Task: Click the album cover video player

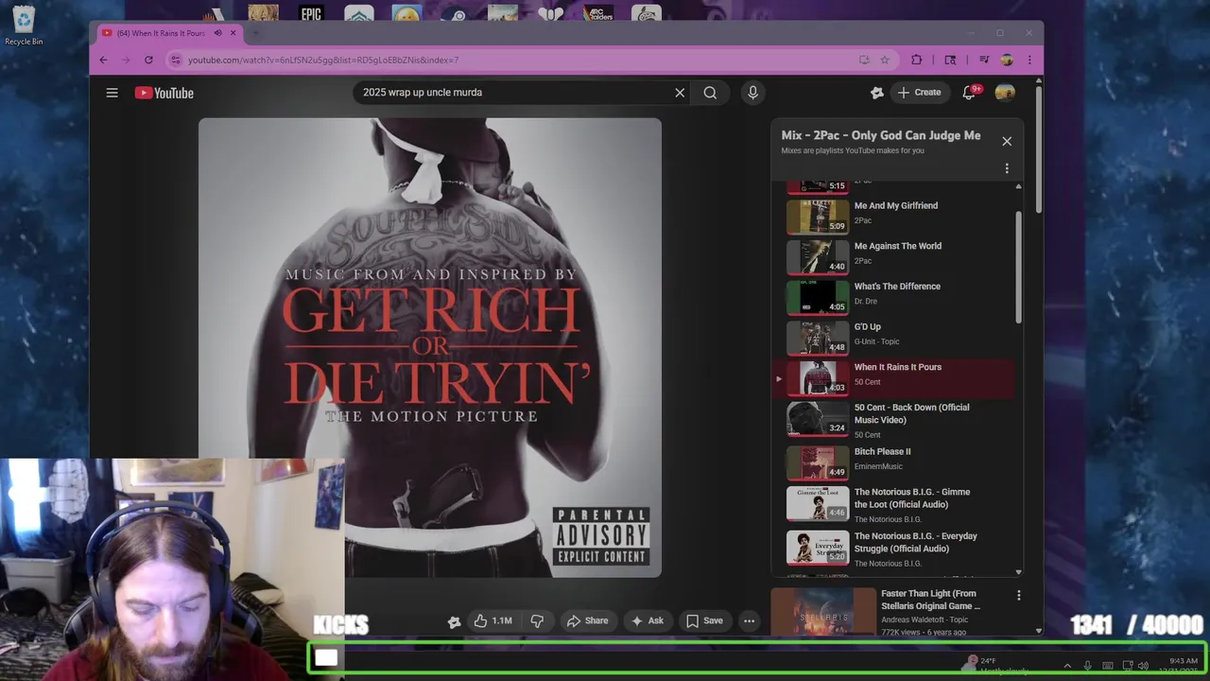Action: click(430, 347)
